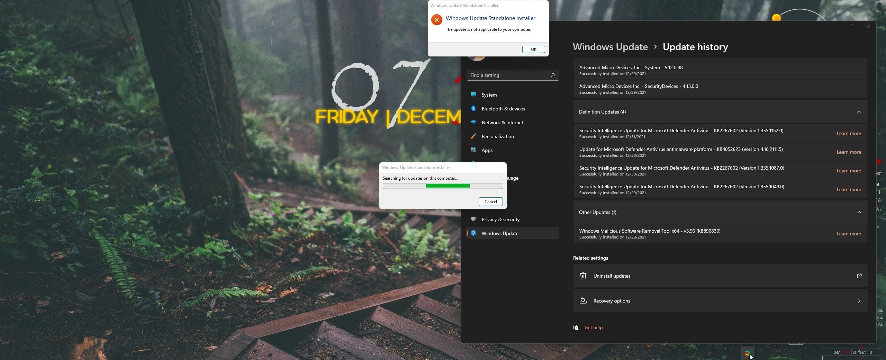Learn more about Defender update version 1.355.1049.0
This screenshot has height=360, width=886.
849,189
